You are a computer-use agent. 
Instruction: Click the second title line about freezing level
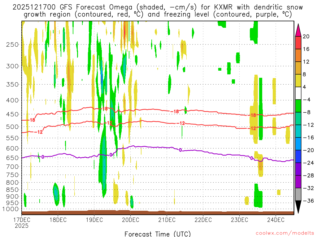tap(158, 15)
